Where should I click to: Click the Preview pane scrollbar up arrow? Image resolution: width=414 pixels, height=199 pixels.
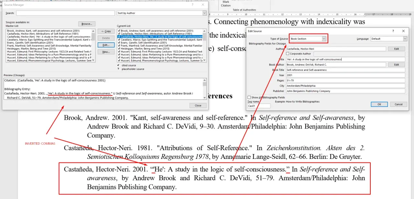point(205,80)
